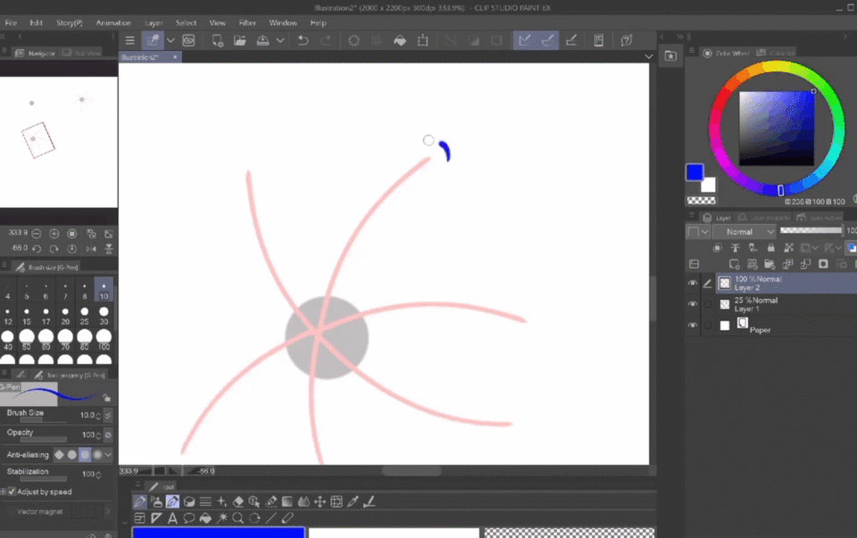This screenshot has width=857, height=538.
Task: Select the Eyedropper tool
Action: [x=354, y=501]
